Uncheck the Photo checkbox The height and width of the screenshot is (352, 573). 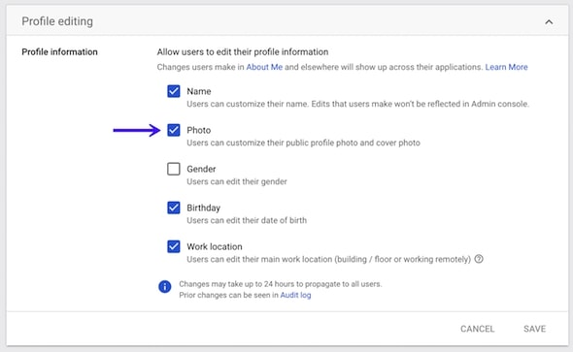click(x=174, y=130)
